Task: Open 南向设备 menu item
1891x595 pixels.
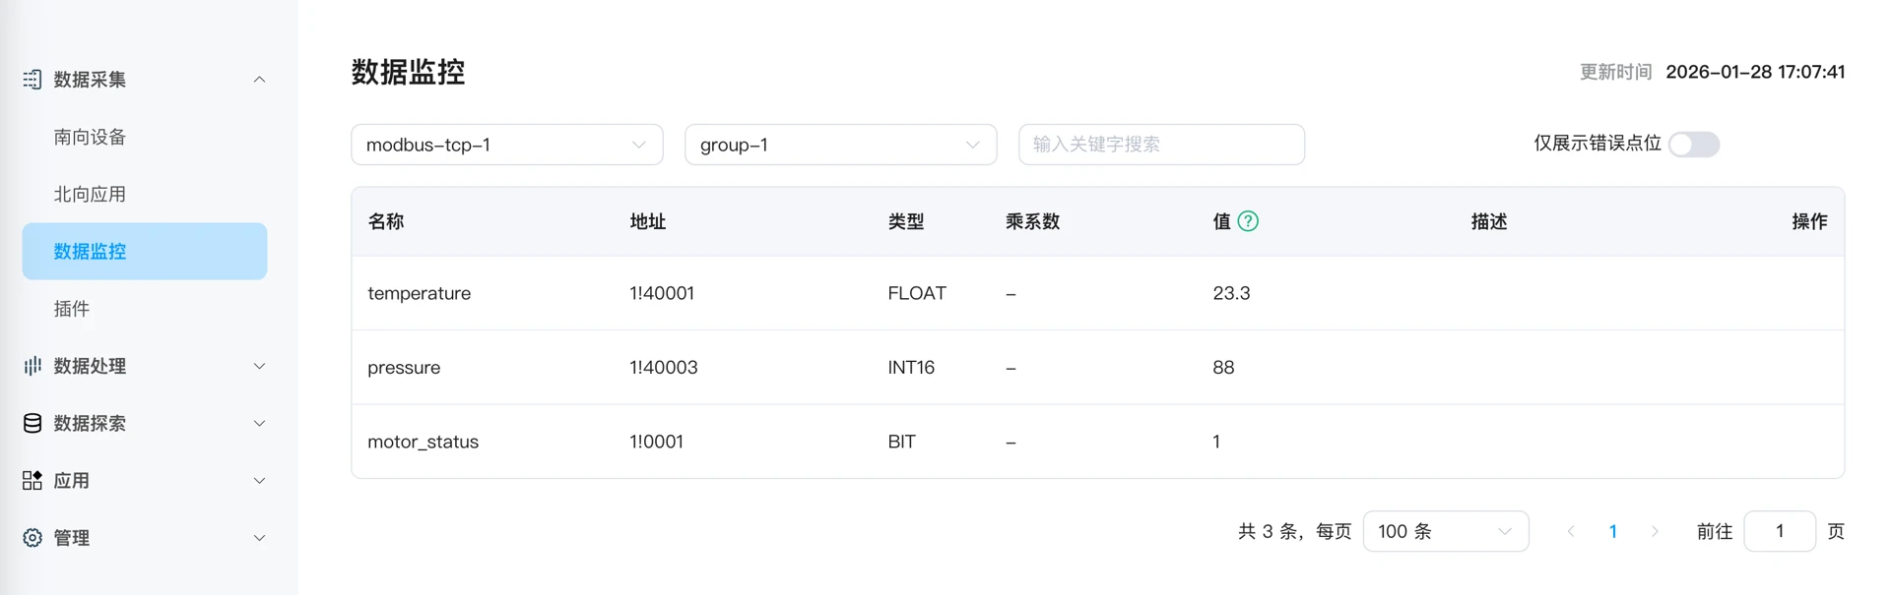Action: coord(90,137)
